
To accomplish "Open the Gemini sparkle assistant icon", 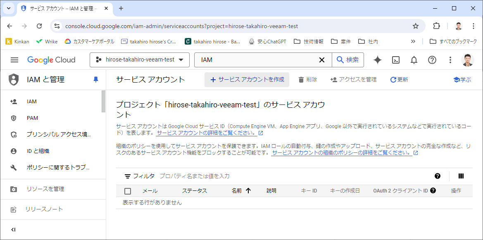I will coord(377,60).
